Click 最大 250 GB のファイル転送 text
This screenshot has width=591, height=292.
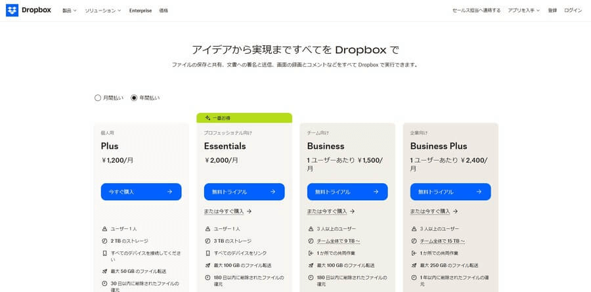click(x=449, y=265)
